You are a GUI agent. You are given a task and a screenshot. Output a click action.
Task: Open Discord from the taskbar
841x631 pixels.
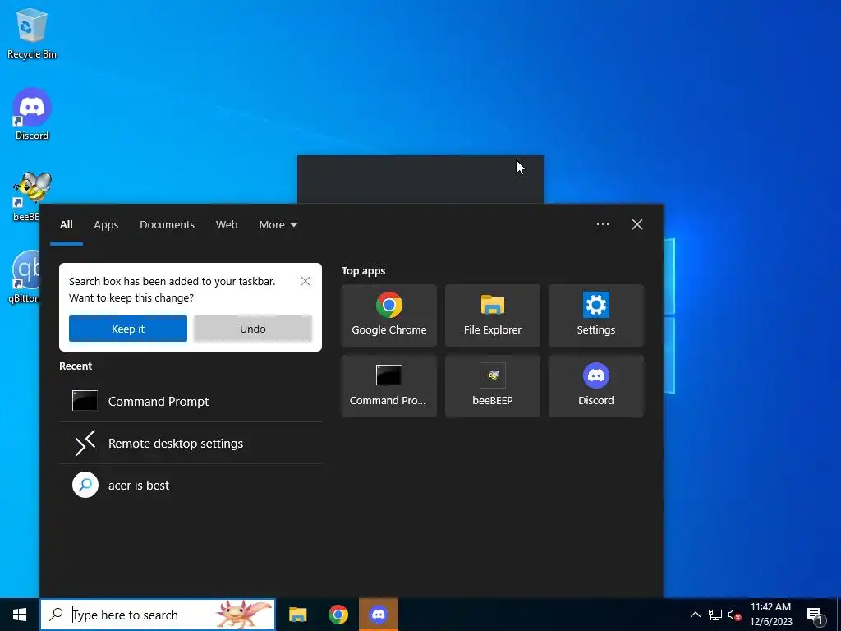(379, 615)
